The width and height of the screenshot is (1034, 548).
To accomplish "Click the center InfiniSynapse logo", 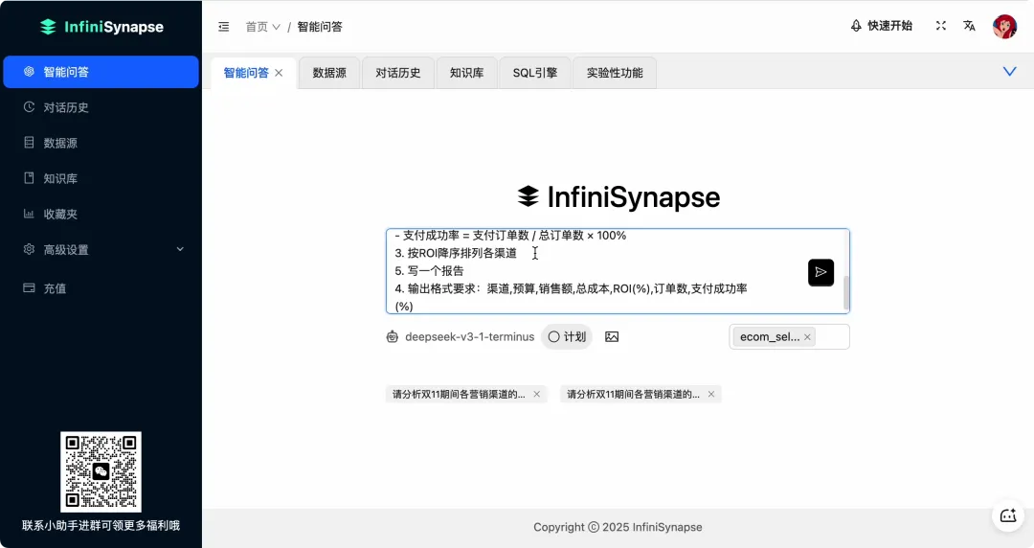I will [x=618, y=196].
